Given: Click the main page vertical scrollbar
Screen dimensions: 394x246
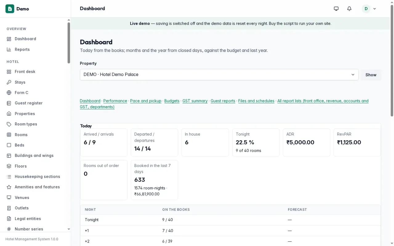Looking at the screenshot, I should (x=392, y=61).
